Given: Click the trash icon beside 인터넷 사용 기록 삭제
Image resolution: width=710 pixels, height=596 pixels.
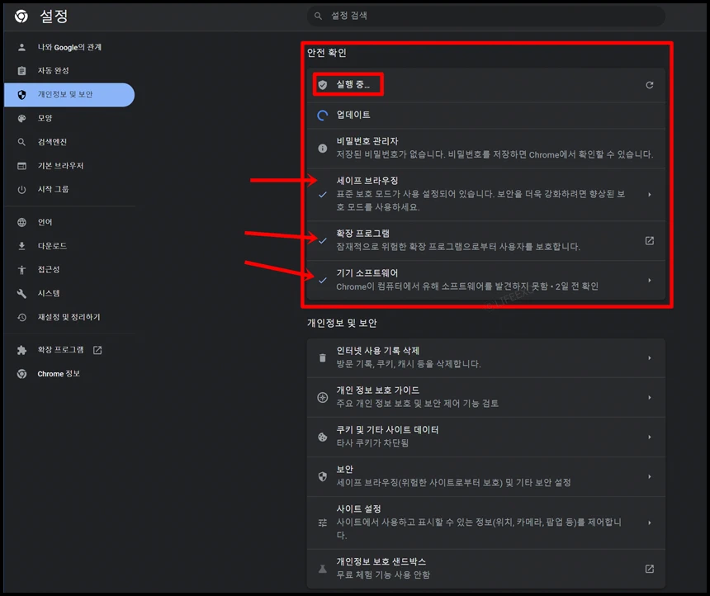Looking at the screenshot, I should [323, 357].
